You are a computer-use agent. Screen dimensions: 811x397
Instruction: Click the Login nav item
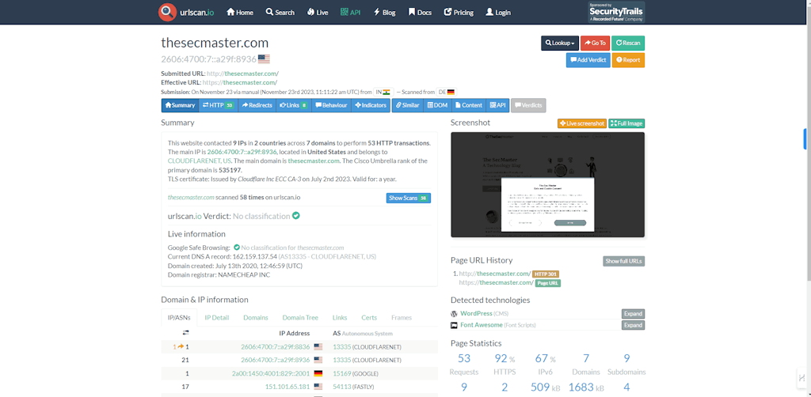pos(498,13)
